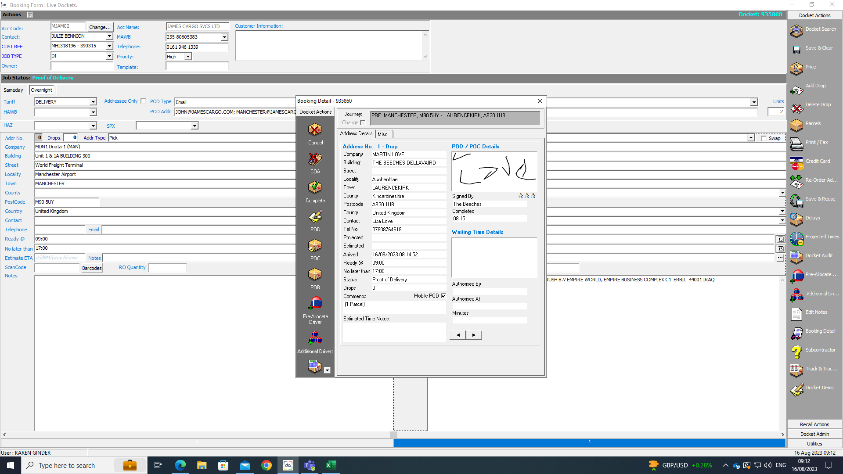Open Track & Trace barcode icon
The height and width of the screenshot is (474, 843).
point(796,370)
